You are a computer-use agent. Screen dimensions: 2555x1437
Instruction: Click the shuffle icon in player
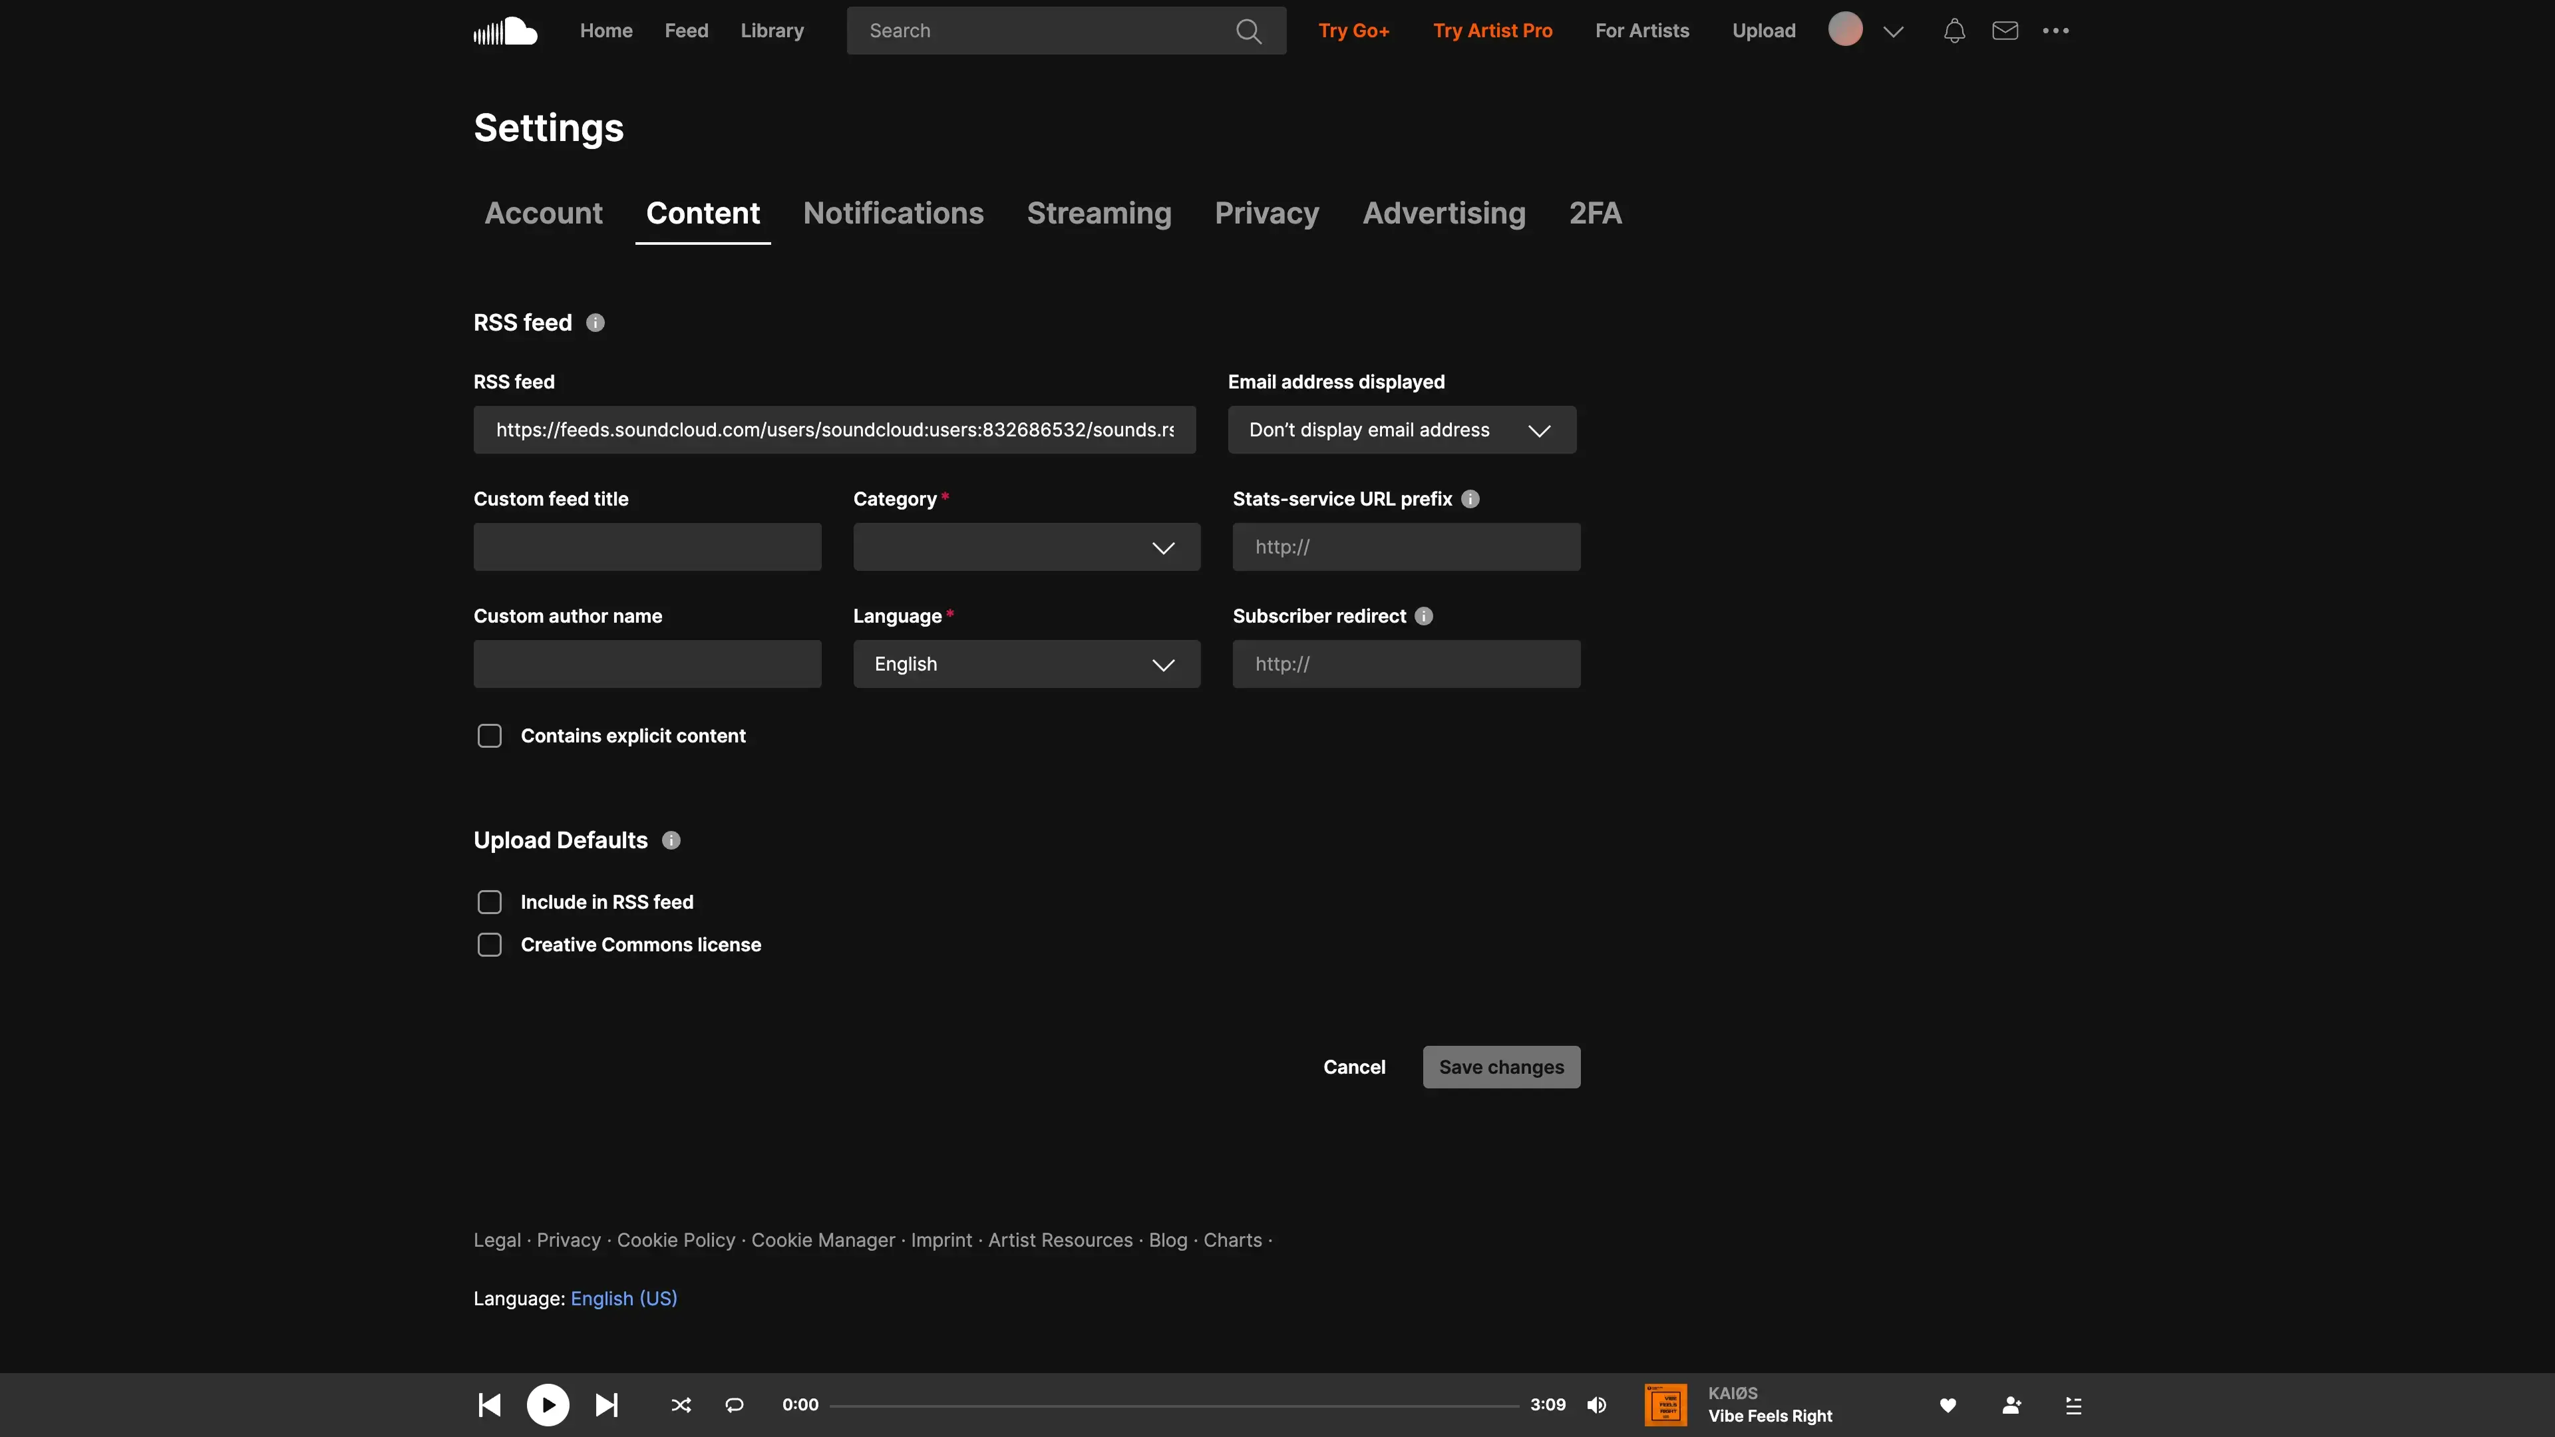click(x=681, y=1404)
